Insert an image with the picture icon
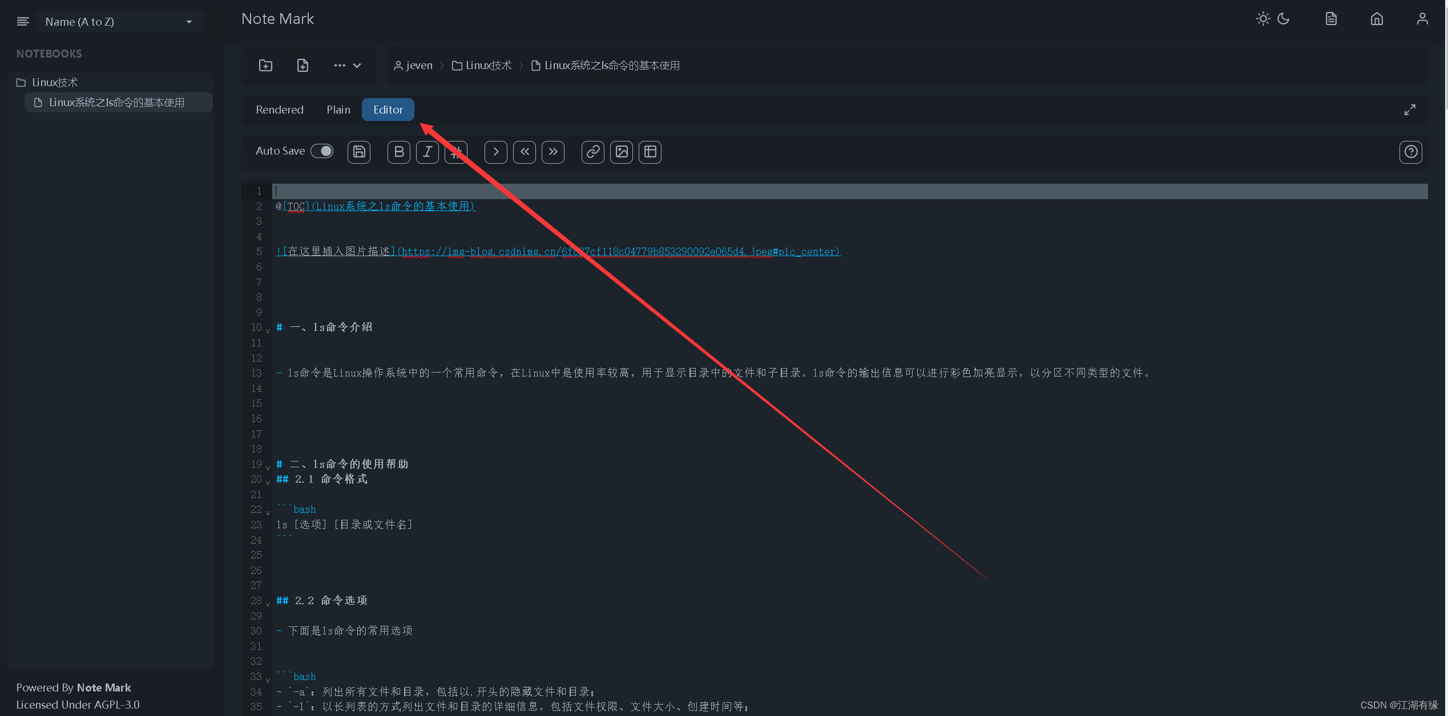 tap(622, 152)
